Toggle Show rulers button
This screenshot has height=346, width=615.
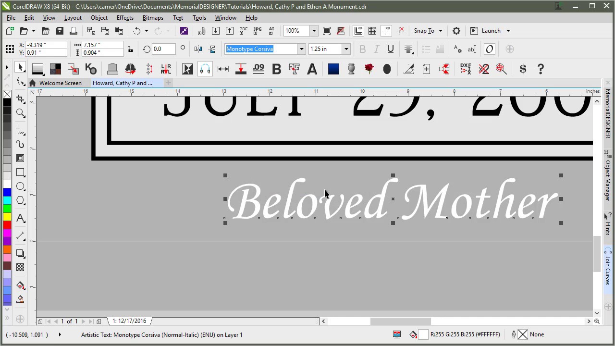[358, 31]
